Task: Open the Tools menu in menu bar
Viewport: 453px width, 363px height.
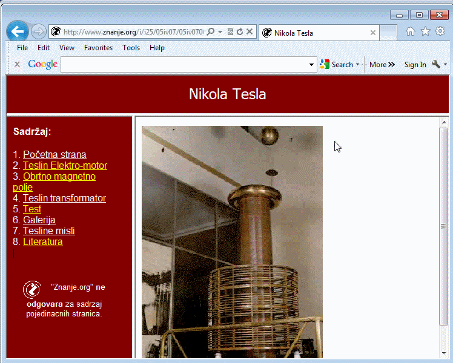Action: pos(131,48)
